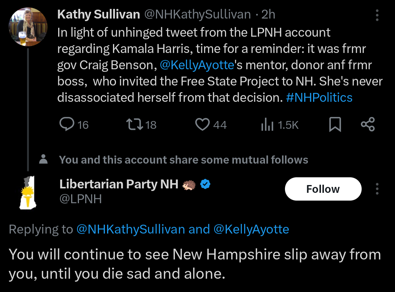
Task: Click the 2h tweet timestamp
Action: pyautogui.click(x=268, y=14)
